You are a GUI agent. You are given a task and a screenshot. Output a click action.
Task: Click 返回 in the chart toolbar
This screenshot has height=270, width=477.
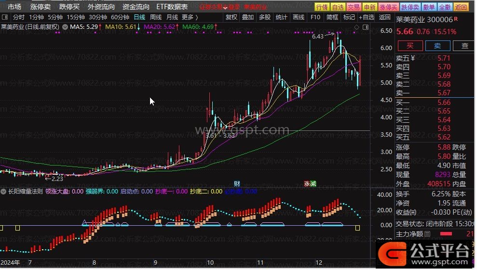(385, 17)
